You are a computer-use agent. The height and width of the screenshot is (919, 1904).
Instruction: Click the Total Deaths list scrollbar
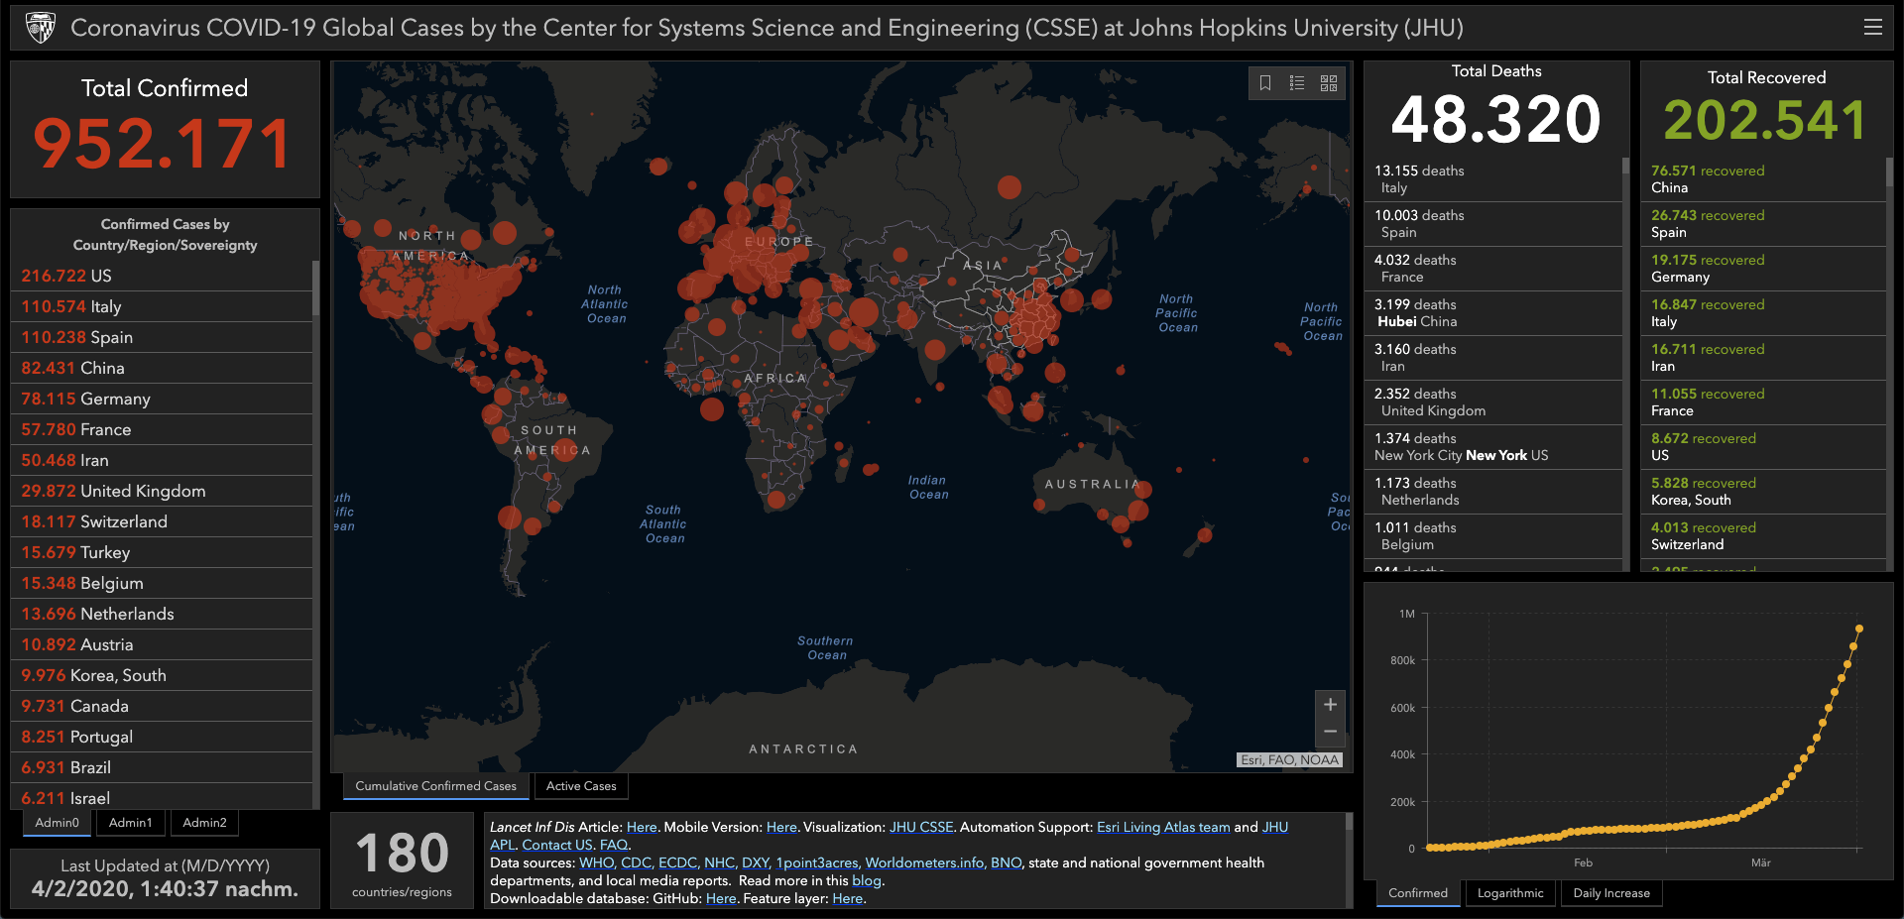coord(1625,167)
